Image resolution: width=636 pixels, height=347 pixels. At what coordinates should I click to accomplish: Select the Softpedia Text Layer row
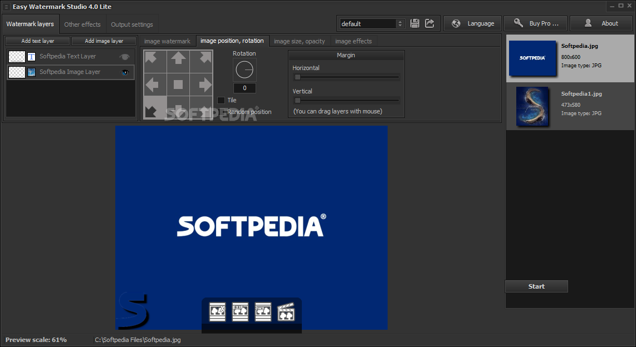(71, 57)
